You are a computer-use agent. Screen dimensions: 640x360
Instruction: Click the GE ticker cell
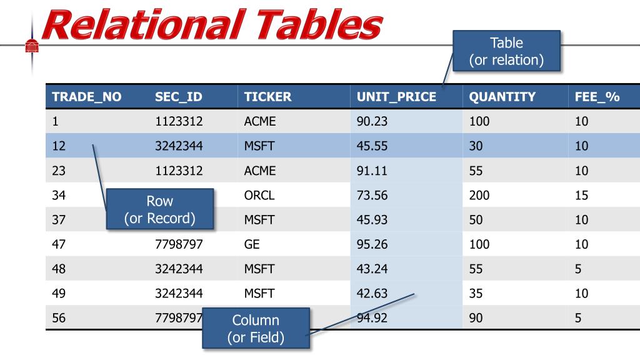pyautogui.click(x=252, y=244)
